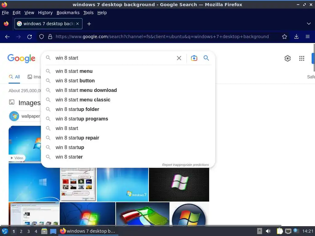This screenshot has height=236, width=315.
Task: Pick 'win 8 startup folder' suggestion
Action: coord(128,109)
